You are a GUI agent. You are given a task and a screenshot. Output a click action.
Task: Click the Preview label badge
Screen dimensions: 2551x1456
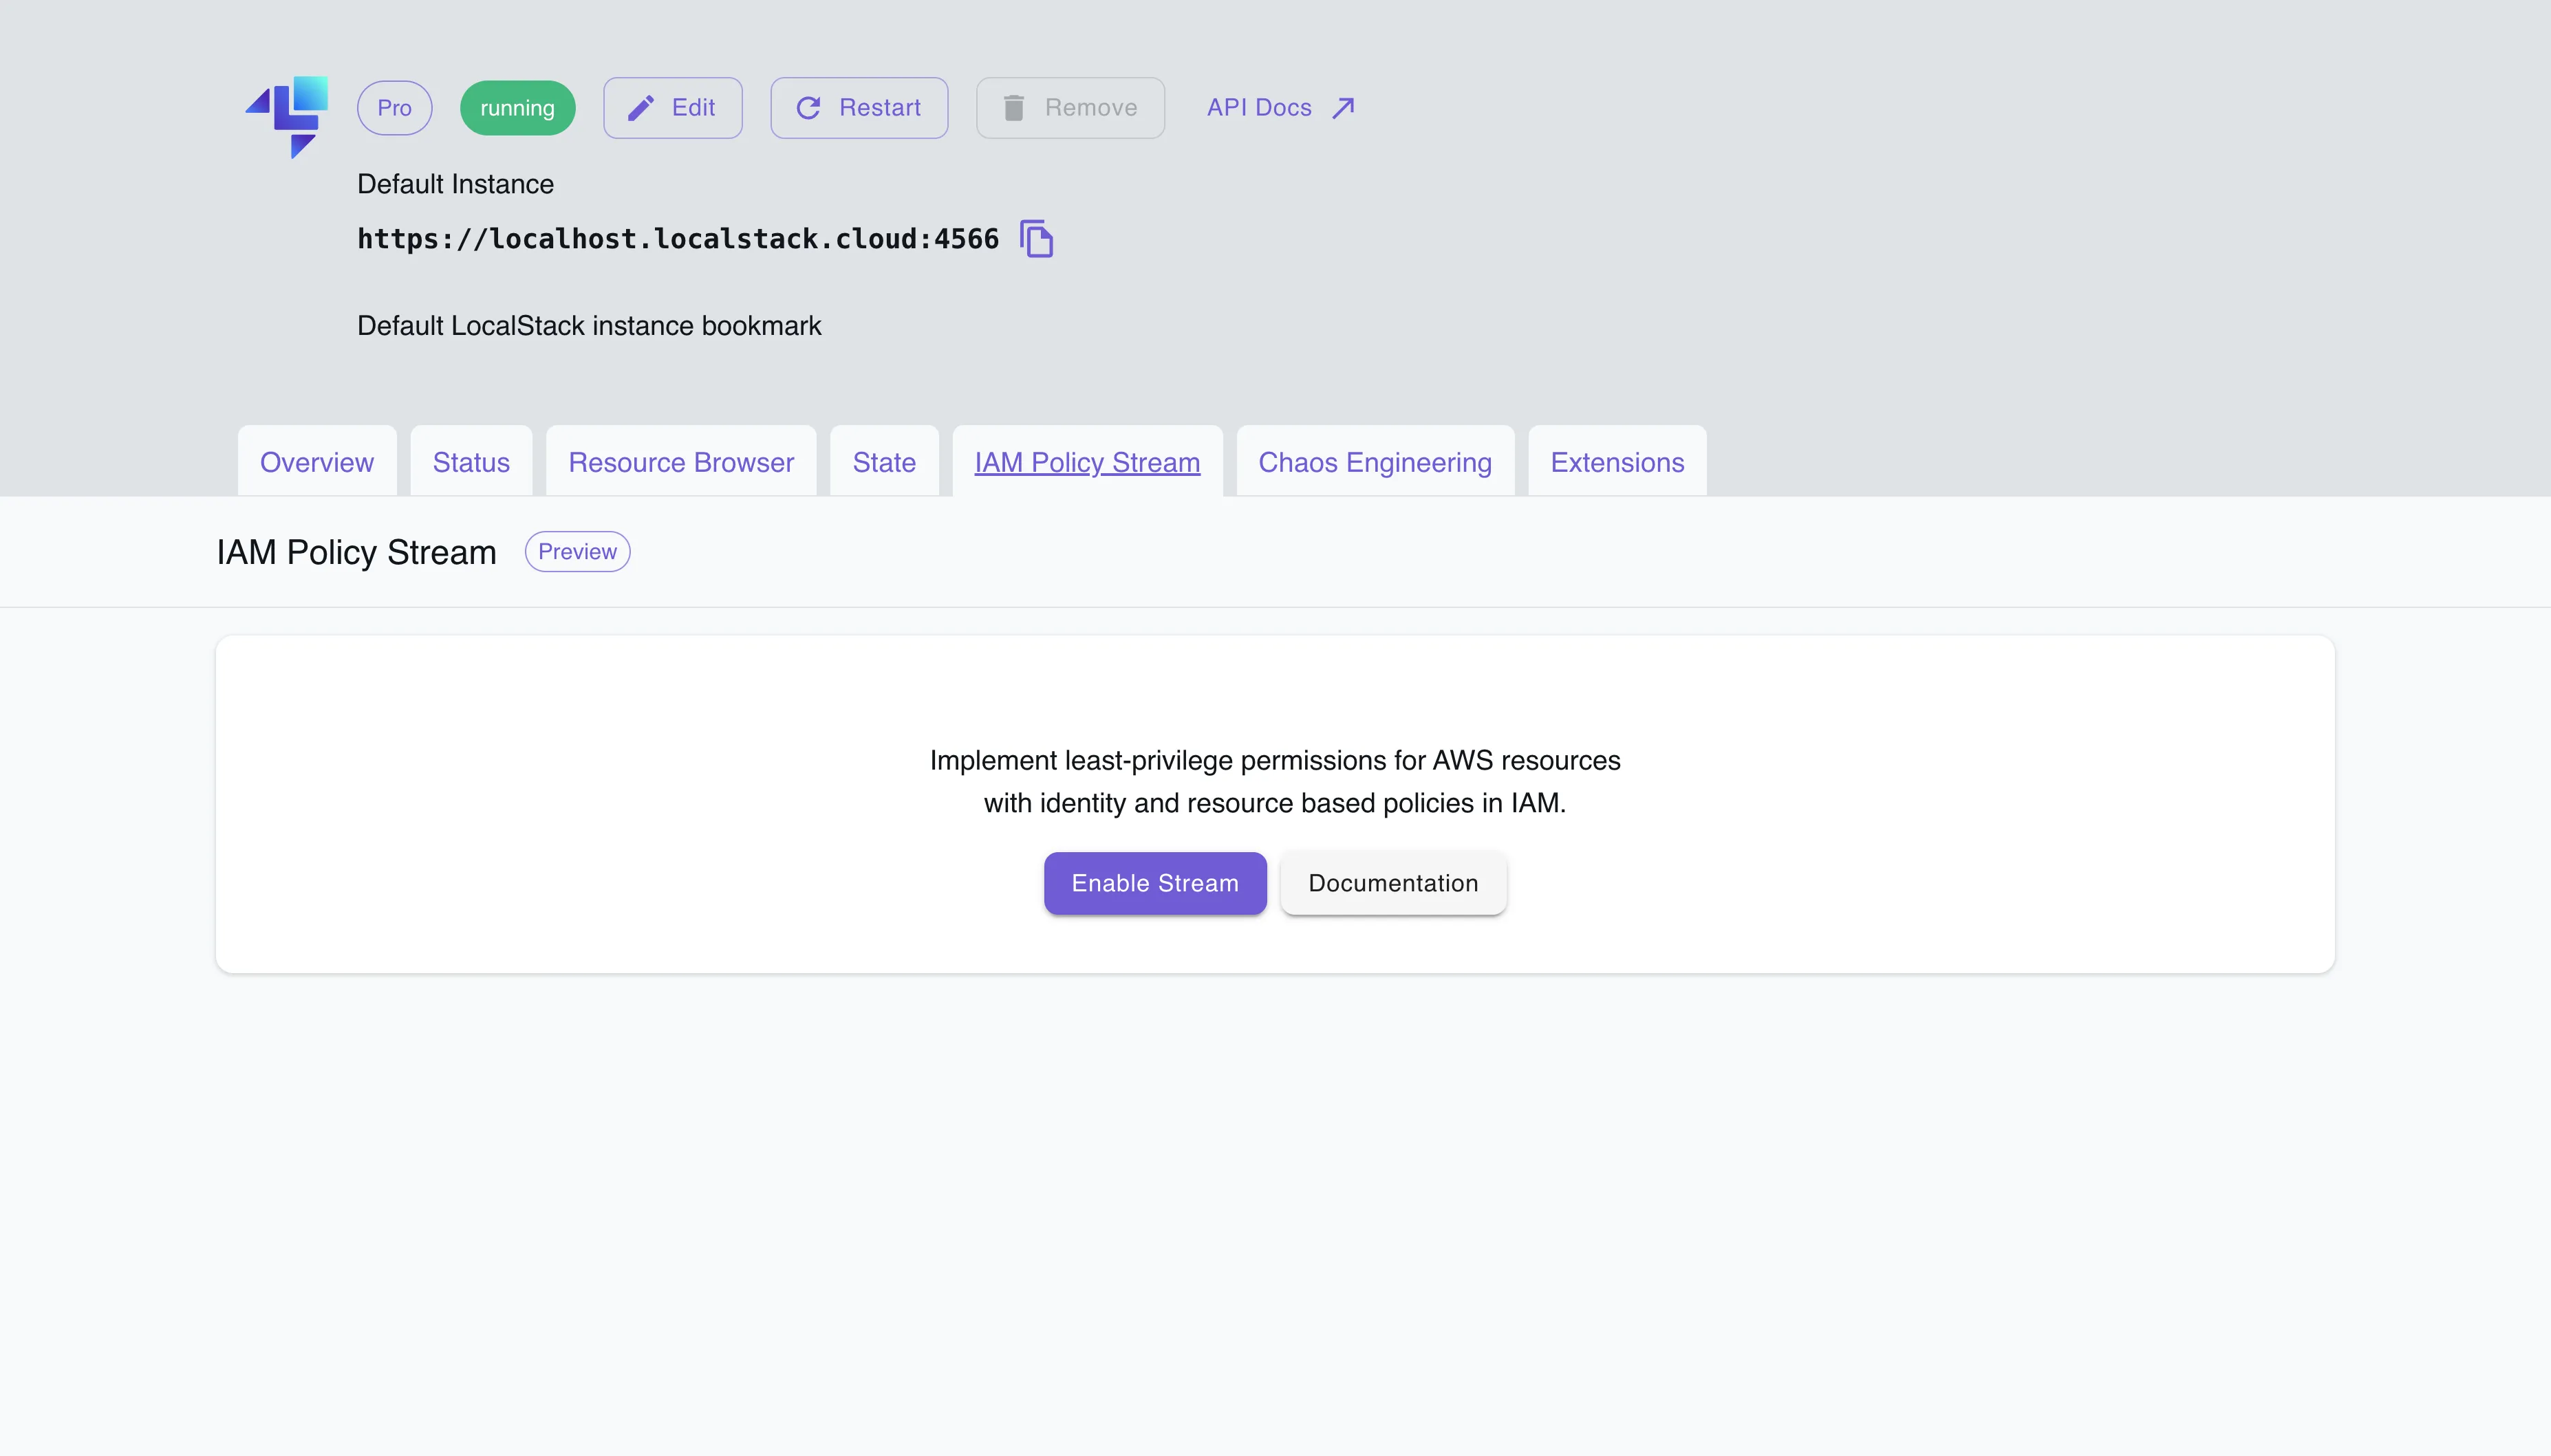tap(578, 551)
